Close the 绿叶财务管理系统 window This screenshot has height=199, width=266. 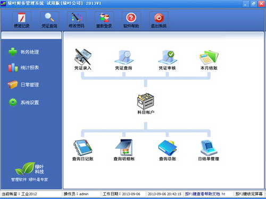[x=261, y=4]
